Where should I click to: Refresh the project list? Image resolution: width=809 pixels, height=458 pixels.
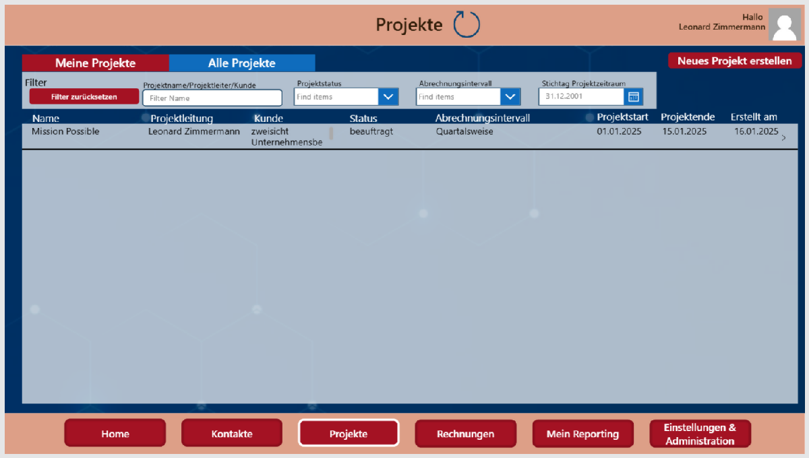(467, 24)
